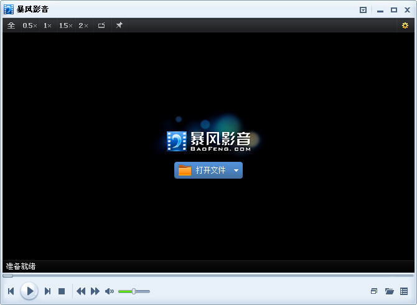This screenshot has width=417, height=305.
Task: Rewind with the double-left arrow
Action: (x=81, y=291)
